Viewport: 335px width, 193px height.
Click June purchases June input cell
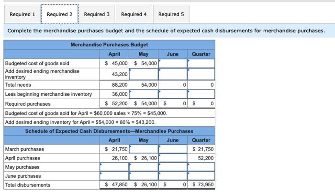[x=173, y=176]
